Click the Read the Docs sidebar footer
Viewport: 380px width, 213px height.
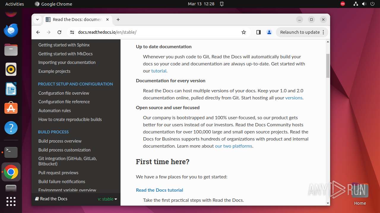click(x=76, y=199)
